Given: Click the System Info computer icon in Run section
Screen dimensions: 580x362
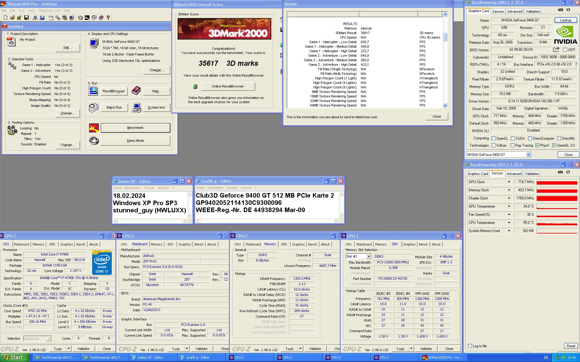Looking at the screenshot, I should [137, 107].
